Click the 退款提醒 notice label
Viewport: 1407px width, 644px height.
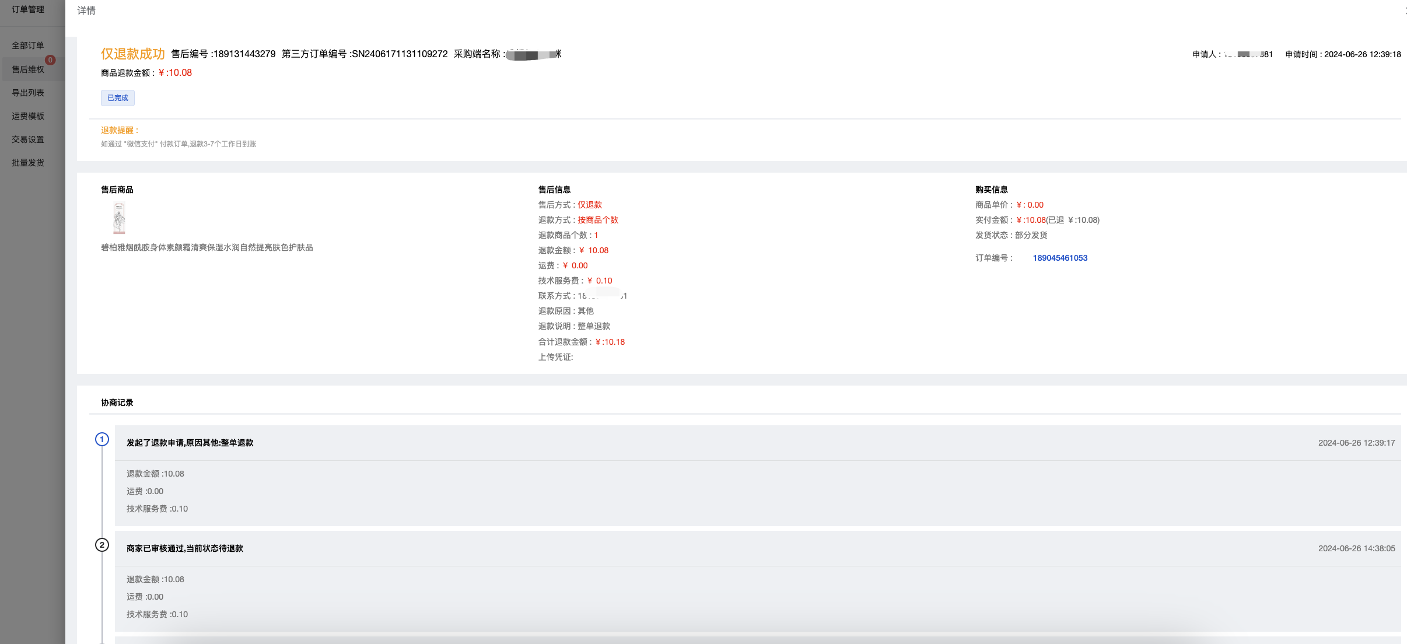[120, 130]
